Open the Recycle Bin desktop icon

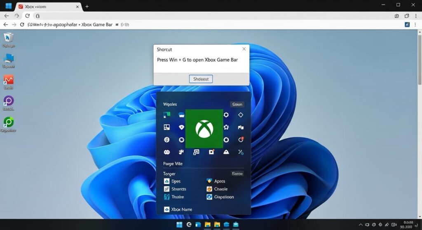(x=8, y=40)
